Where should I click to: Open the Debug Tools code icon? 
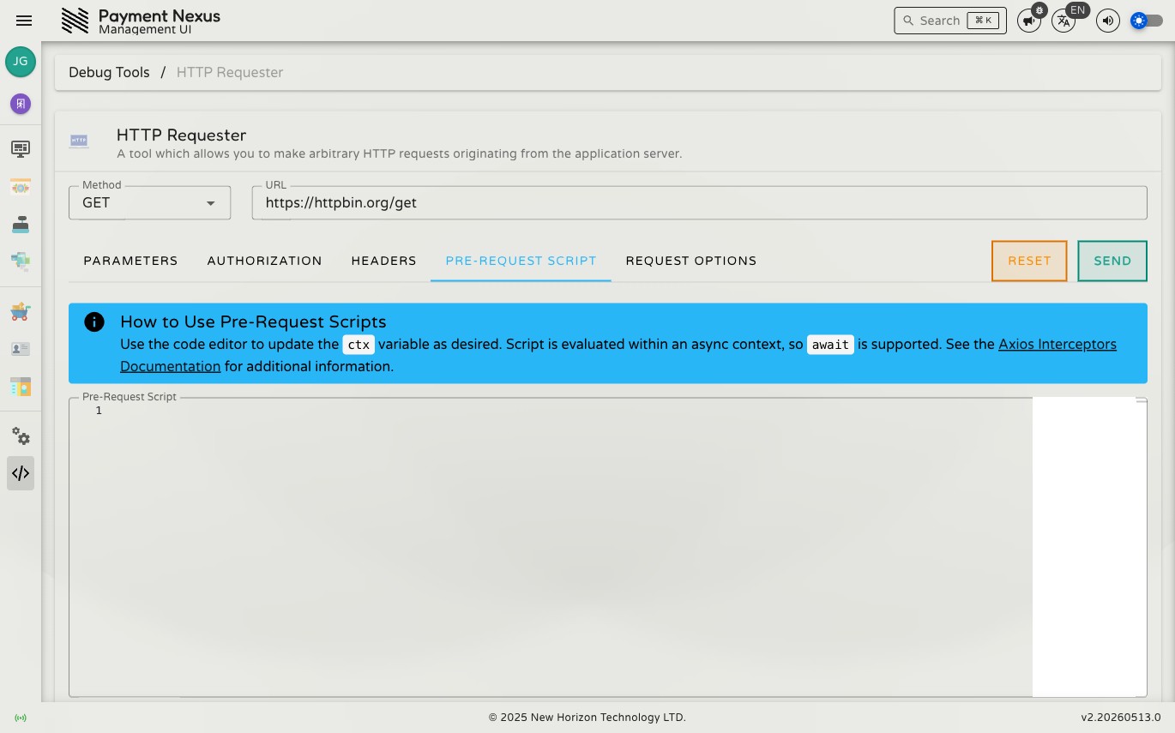(21, 473)
